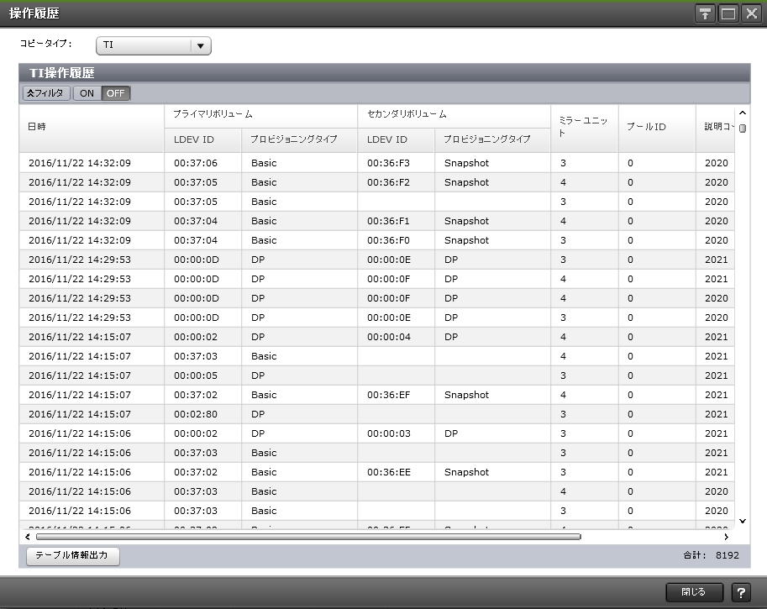Click the horizontal scrollbar thumb
Viewport: 767px width, 609px height.
click(308, 536)
